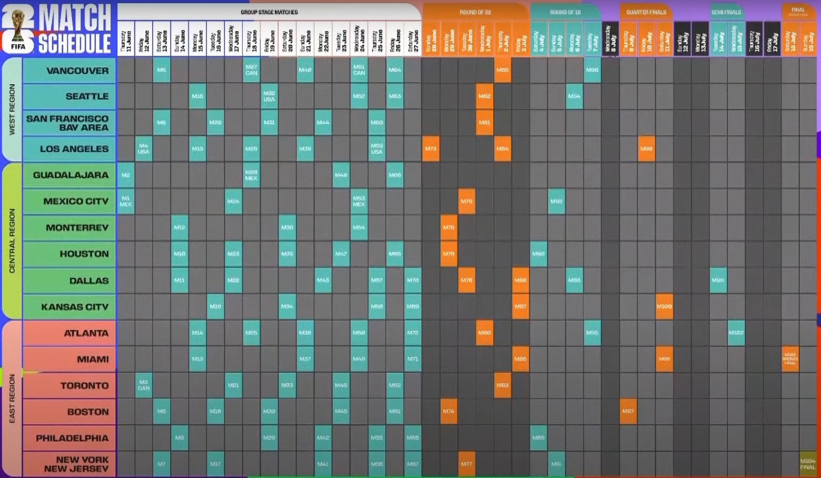Click match M101 in the Dallas row
The width and height of the screenshot is (821, 478).
717,280
